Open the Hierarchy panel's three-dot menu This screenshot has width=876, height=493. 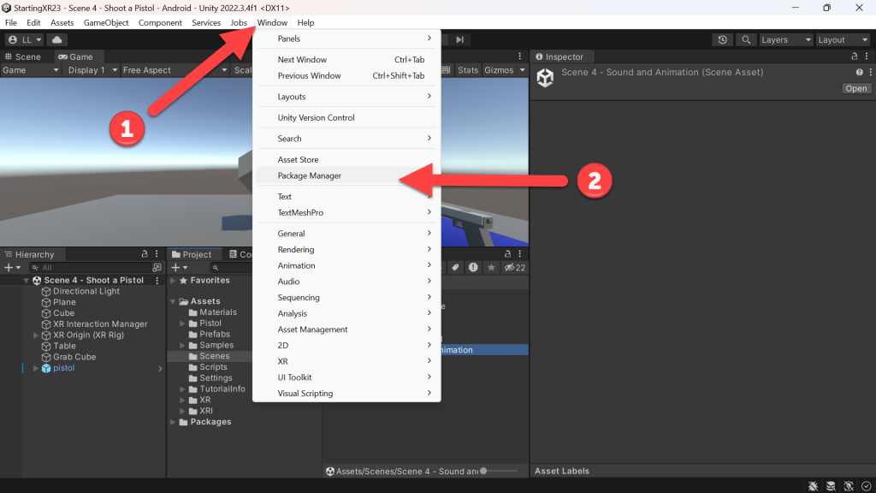click(x=157, y=253)
